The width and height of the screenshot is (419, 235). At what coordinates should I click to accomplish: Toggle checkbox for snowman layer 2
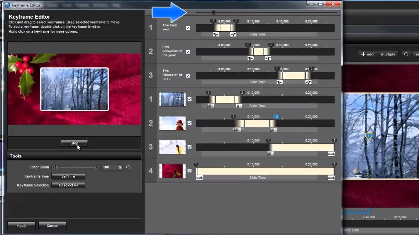pos(190,123)
